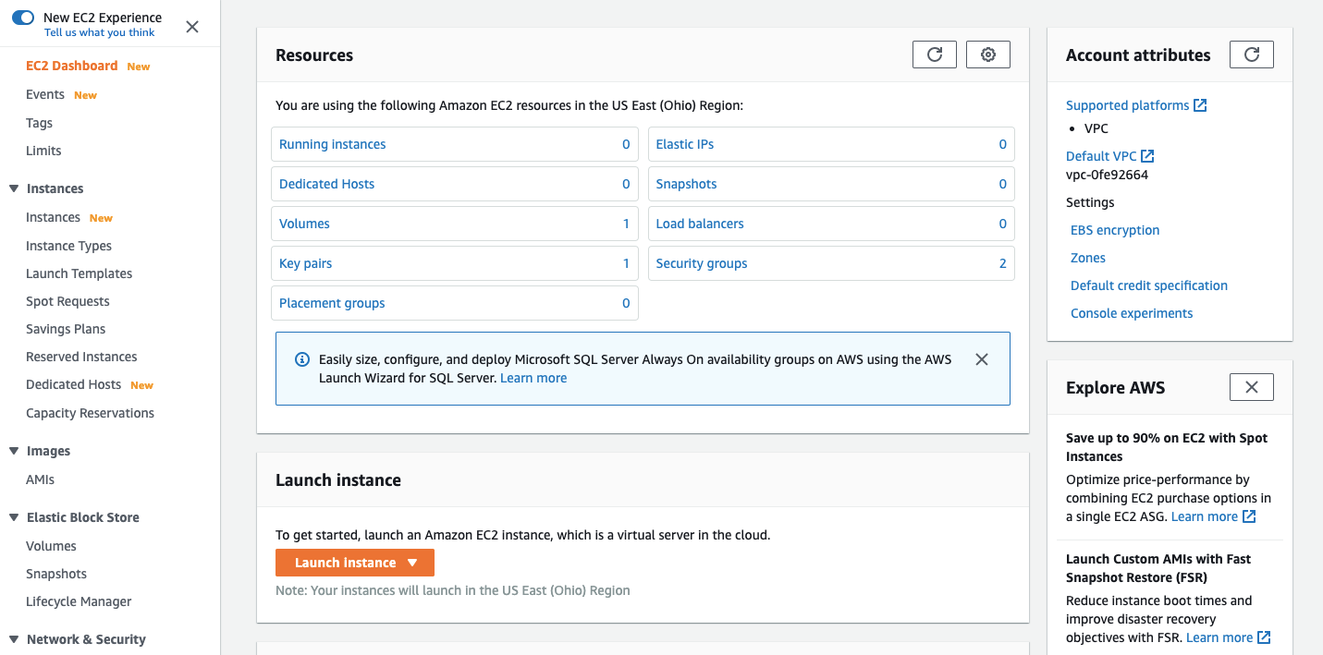Image resolution: width=1323 pixels, height=655 pixels.
Task: Open the Default VPC link
Action: [1101, 156]
